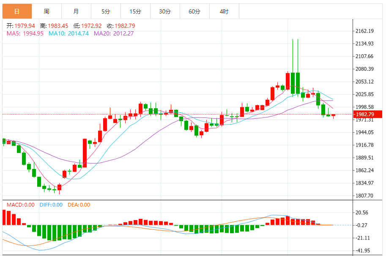Click the 收:1982.79 close price value
Screen dimensions: 386x256
(x=121, y=26)
